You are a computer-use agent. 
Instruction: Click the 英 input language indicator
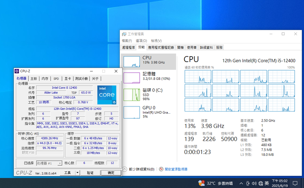pyautogui.click(x=267, y=183)
